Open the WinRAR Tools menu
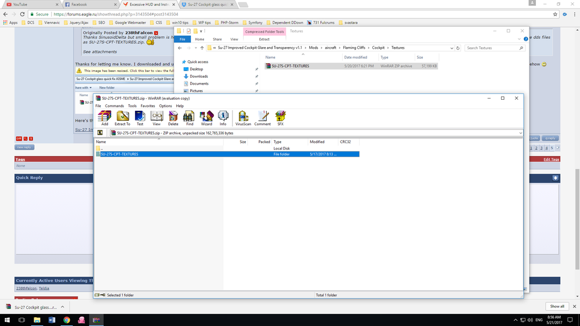Screen dimensions: 580x326 click(132, 106)
